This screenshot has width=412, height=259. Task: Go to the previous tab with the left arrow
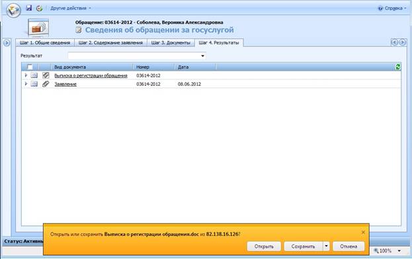[394, 42]
